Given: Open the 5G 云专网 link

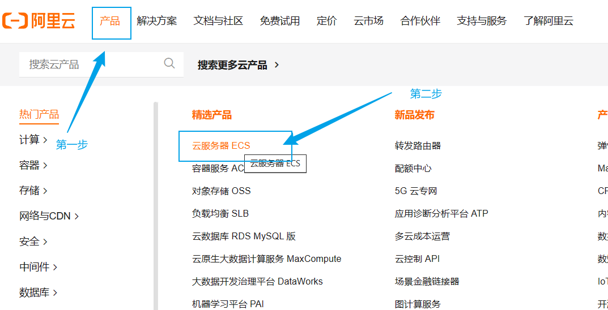Looking at the screenshot, I should [x=416, y=191].
